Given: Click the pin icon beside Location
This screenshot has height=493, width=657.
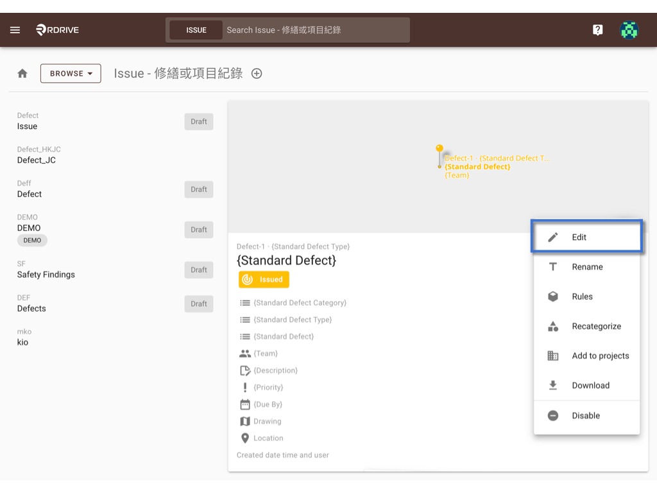Looking at the screenshot, I should click(244, 438).
